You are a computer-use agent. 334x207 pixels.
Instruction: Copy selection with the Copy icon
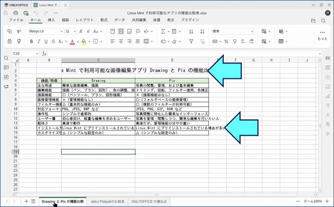10,31
